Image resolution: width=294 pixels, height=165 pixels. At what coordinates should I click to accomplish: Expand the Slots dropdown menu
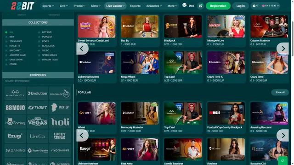click(96, 6)
